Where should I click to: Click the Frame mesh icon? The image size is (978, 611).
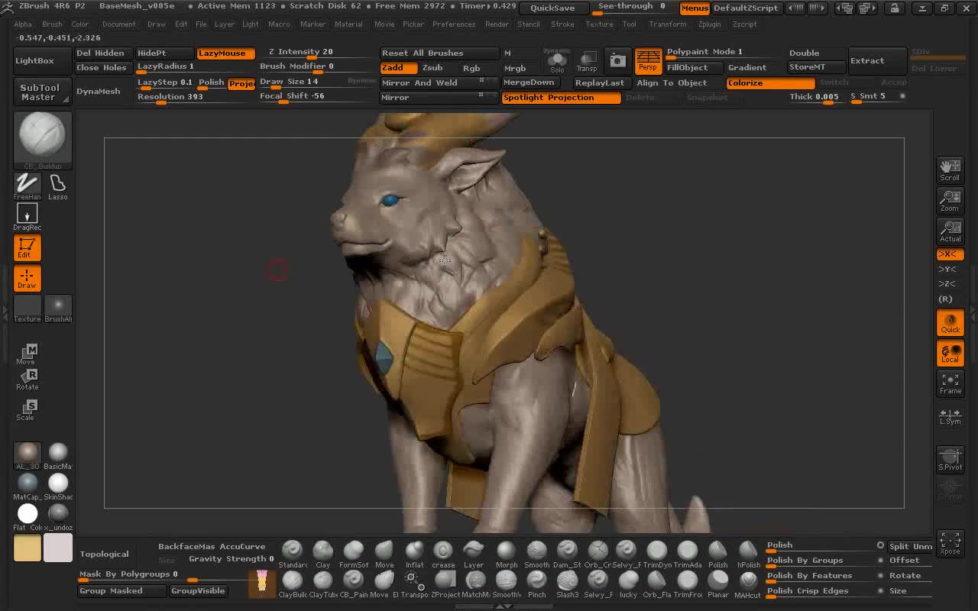point(950,383)
